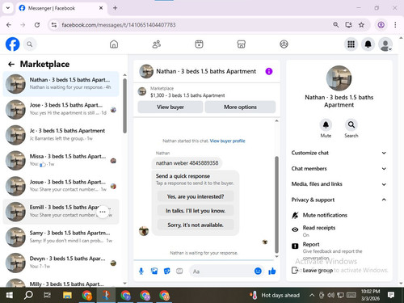Open the emoji picker smiley
The width and height of the screenshot is (404, 303).
[258, 271]
